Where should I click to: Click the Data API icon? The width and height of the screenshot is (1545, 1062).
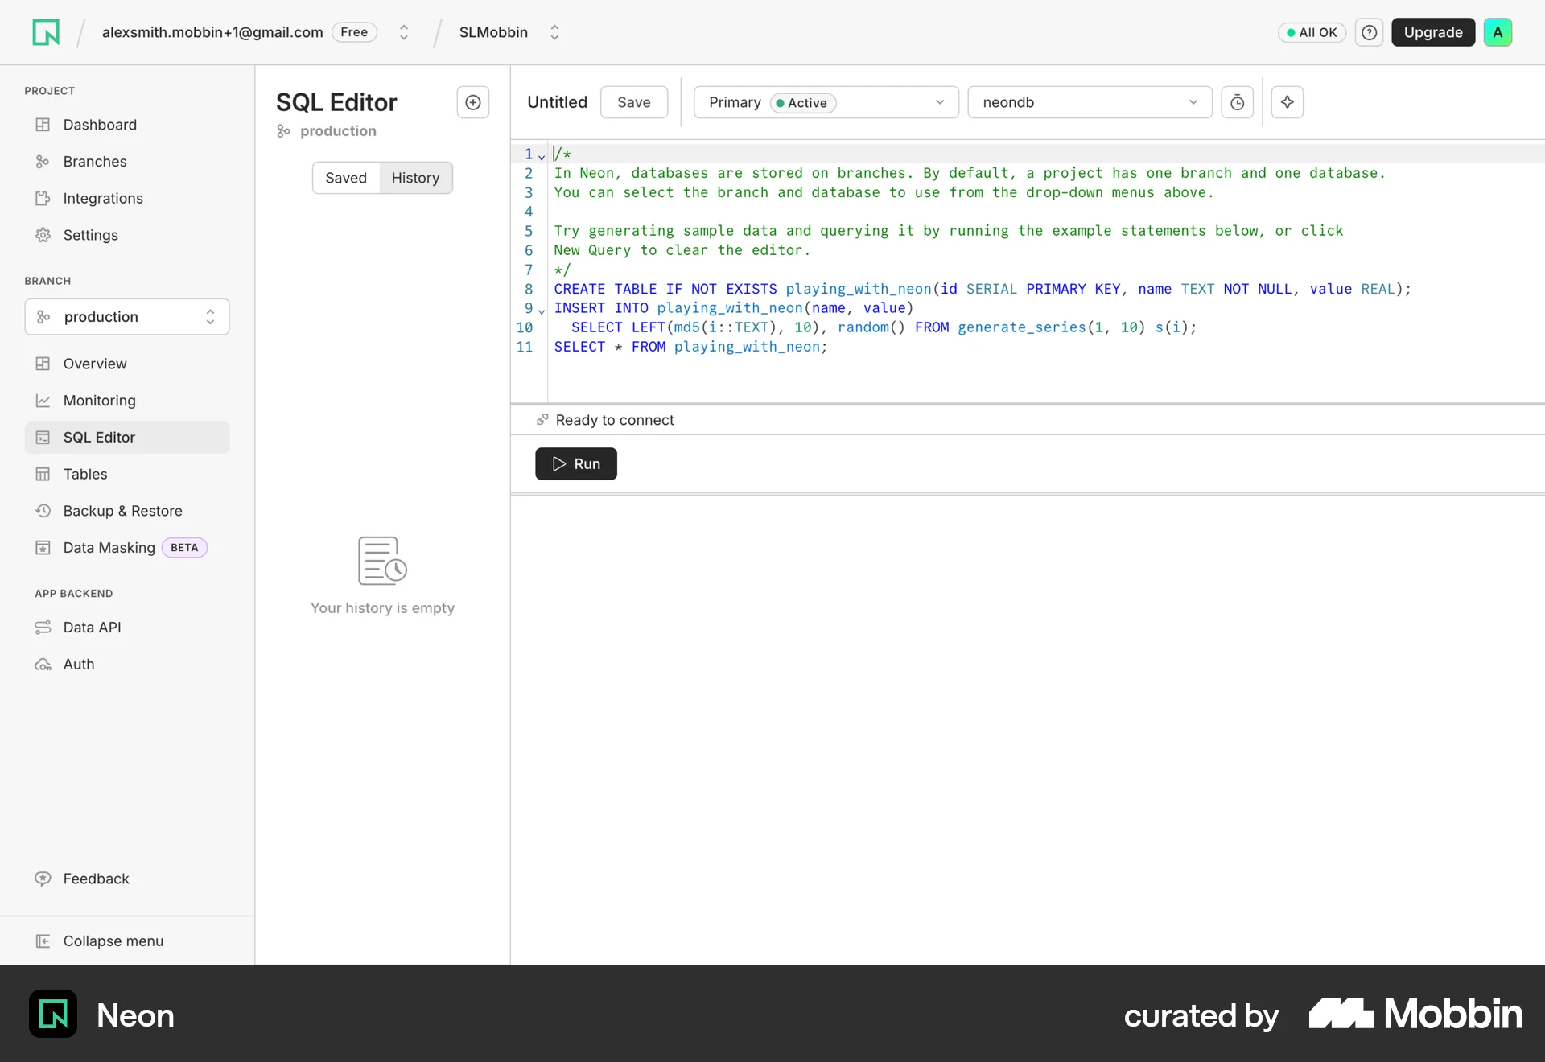43,628
